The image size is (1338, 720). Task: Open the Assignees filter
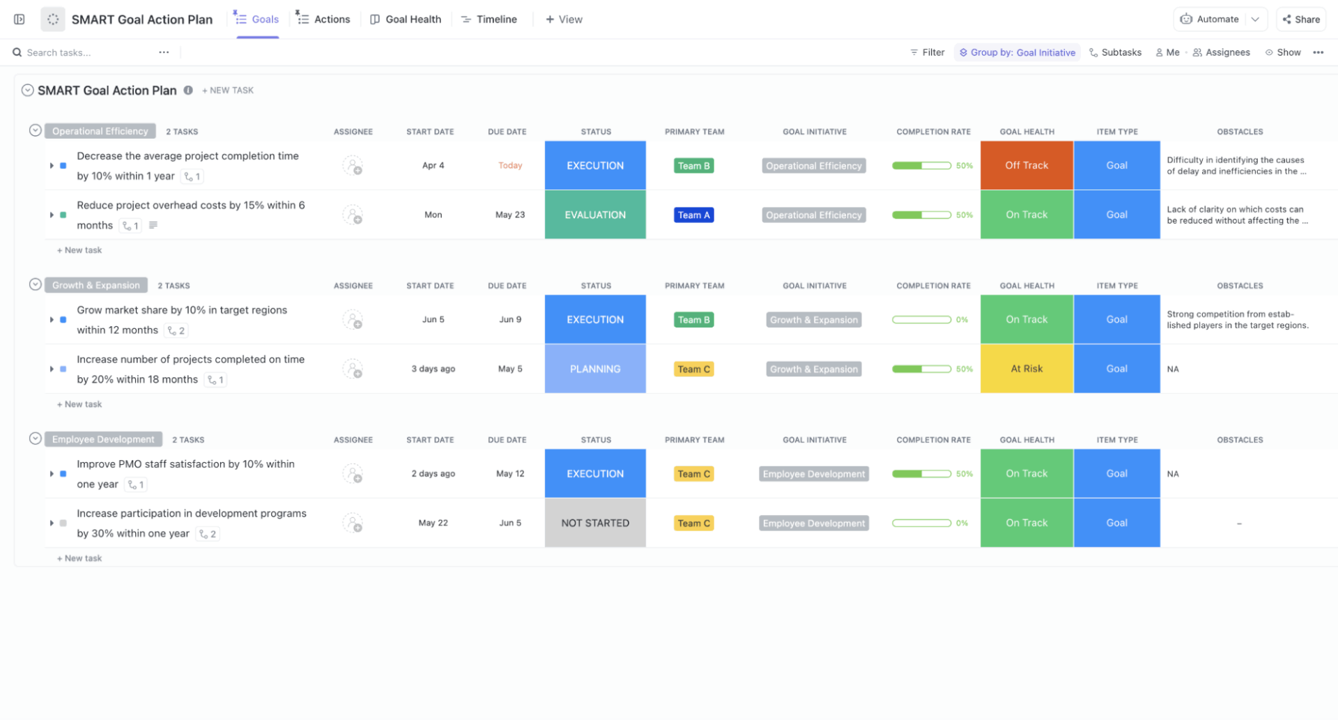1221,52
